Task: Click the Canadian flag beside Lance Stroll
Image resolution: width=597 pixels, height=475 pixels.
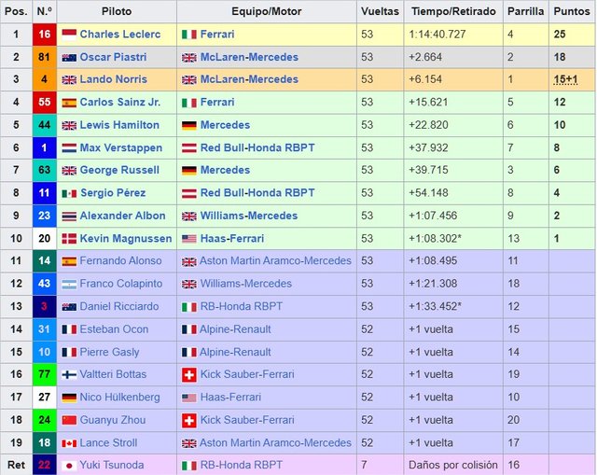Action: pos(69,443)
